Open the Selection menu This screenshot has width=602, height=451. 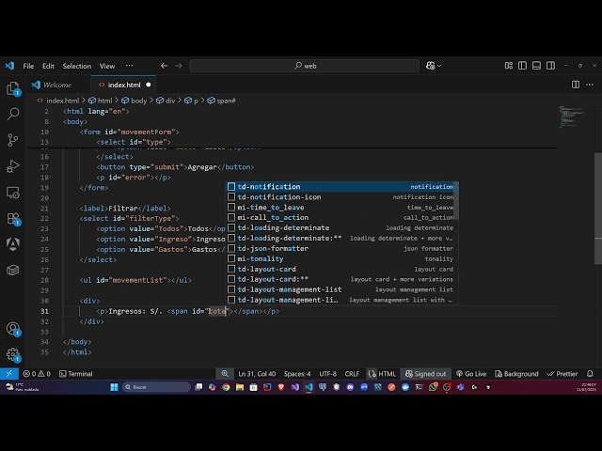pos(77,66)
